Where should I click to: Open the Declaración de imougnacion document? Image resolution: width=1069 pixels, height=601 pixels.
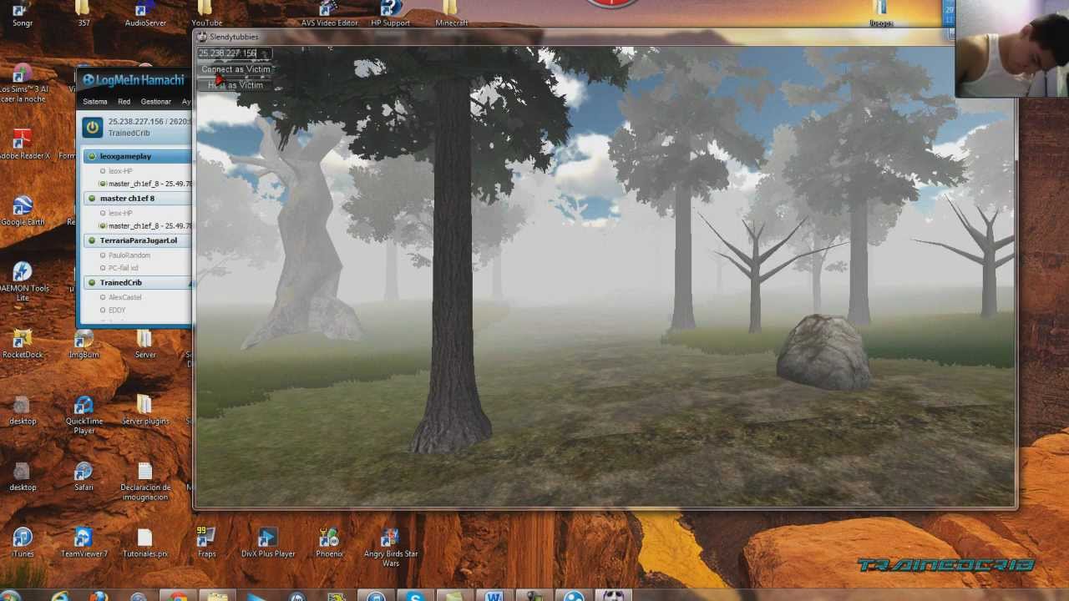click(145, 481)
